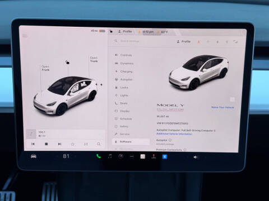Image resolution: width=269 pixels, height=201 pixels.
Task: Tap the Autopilot Computer info line
Action: (186, 130)
